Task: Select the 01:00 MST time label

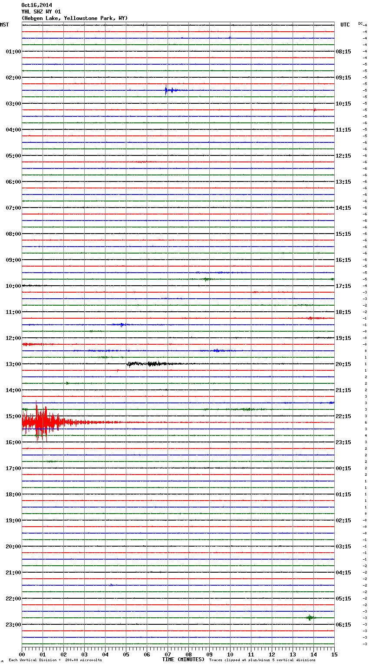Action: tap(13, 52)
